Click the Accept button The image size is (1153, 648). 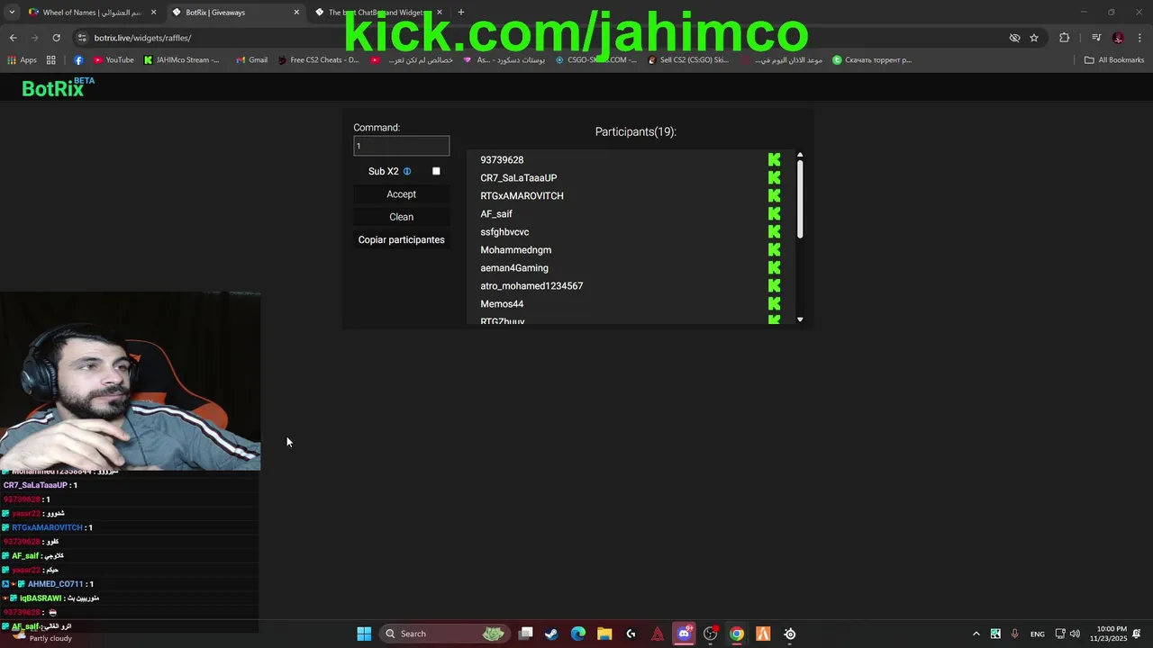[401, 194]
